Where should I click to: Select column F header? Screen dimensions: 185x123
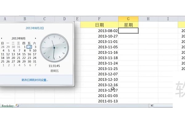coord(99,19)
